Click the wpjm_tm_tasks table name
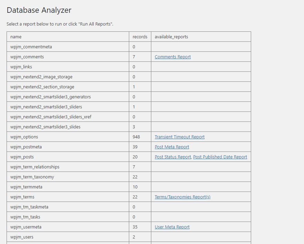Viewport: 304px width, 244px height. click(25, 217)
